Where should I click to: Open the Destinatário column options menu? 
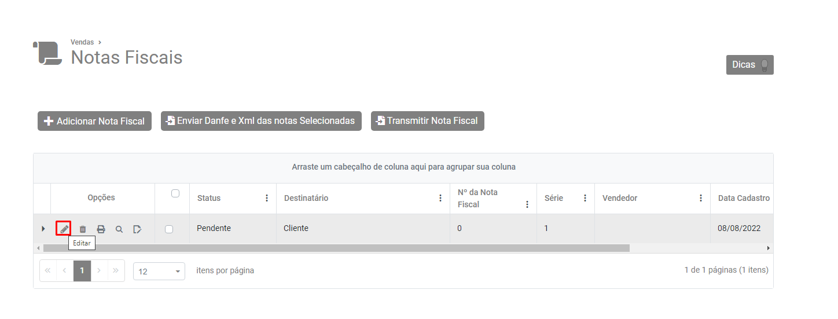(440, 198)
